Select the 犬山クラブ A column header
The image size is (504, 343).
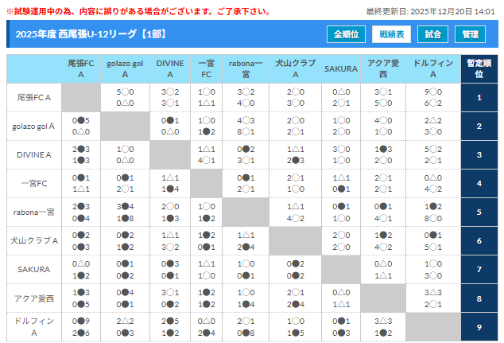pyautogui.click(x=294, y=68)
